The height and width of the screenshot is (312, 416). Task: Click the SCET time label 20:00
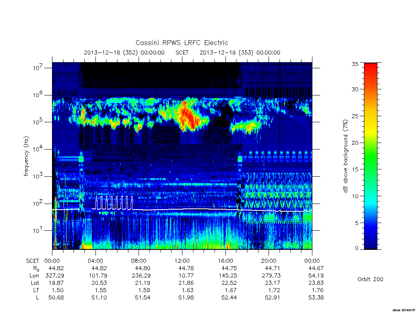269,261
